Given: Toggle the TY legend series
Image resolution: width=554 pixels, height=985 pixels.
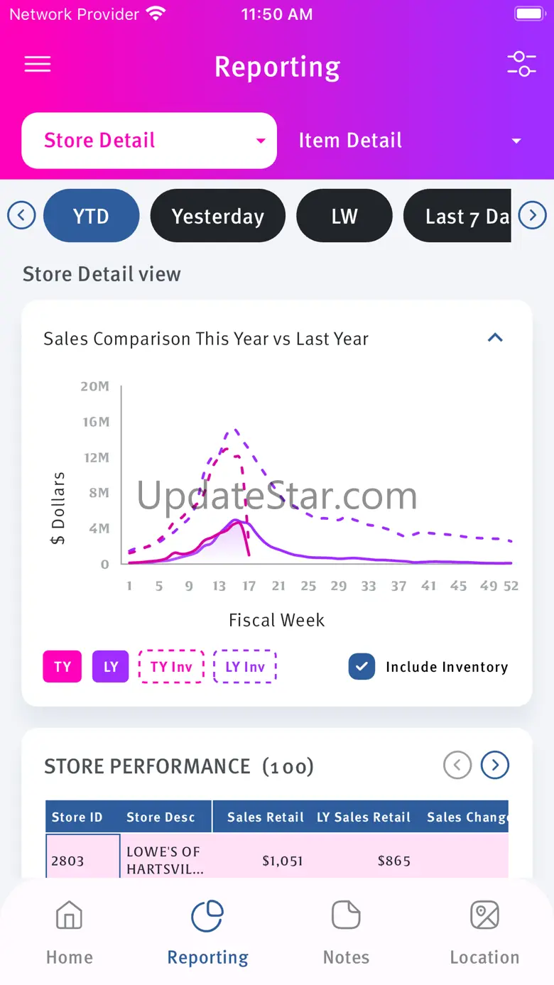Looking at the screenshot, I should [x=63, y=667].
